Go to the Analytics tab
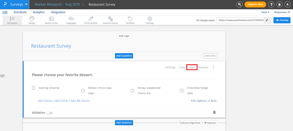This screenshot has height=131, width=293. (39, 12)
